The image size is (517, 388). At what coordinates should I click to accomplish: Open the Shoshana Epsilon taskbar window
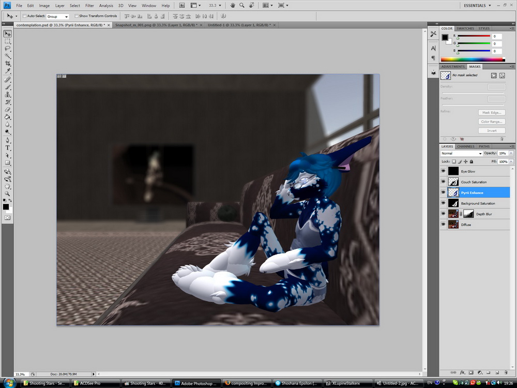[x=296, y=383]
